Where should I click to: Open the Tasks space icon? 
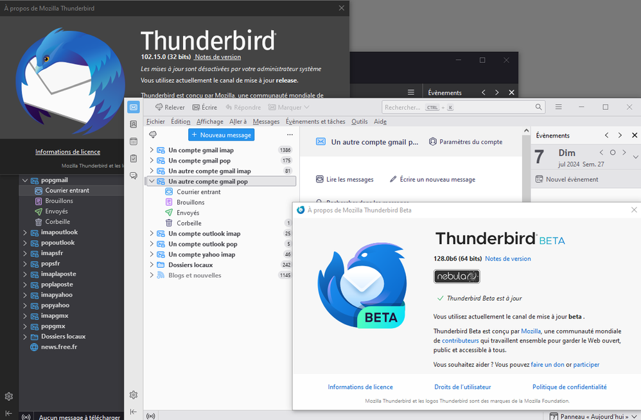point(134,159)
